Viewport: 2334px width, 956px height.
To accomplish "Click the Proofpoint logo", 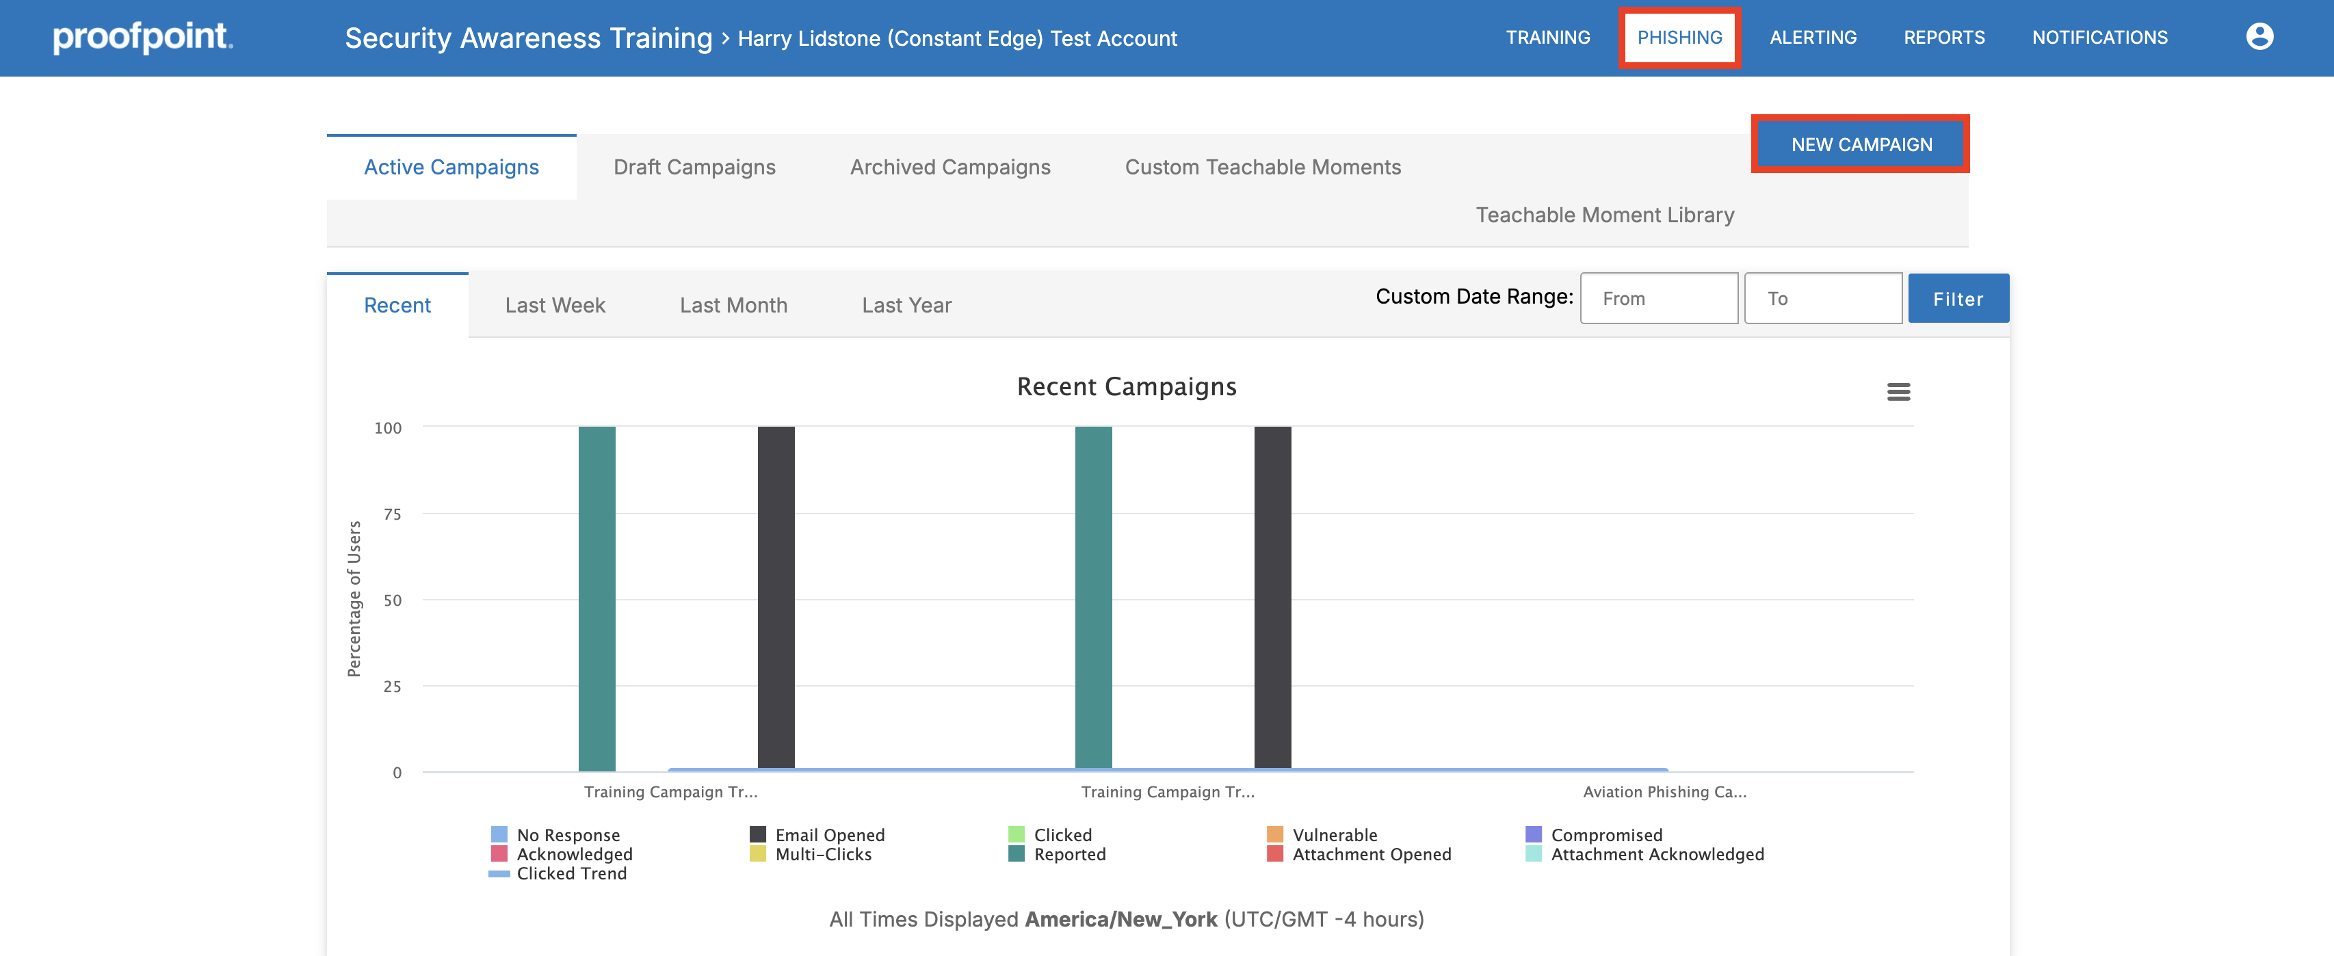I will tap(142, 37).
